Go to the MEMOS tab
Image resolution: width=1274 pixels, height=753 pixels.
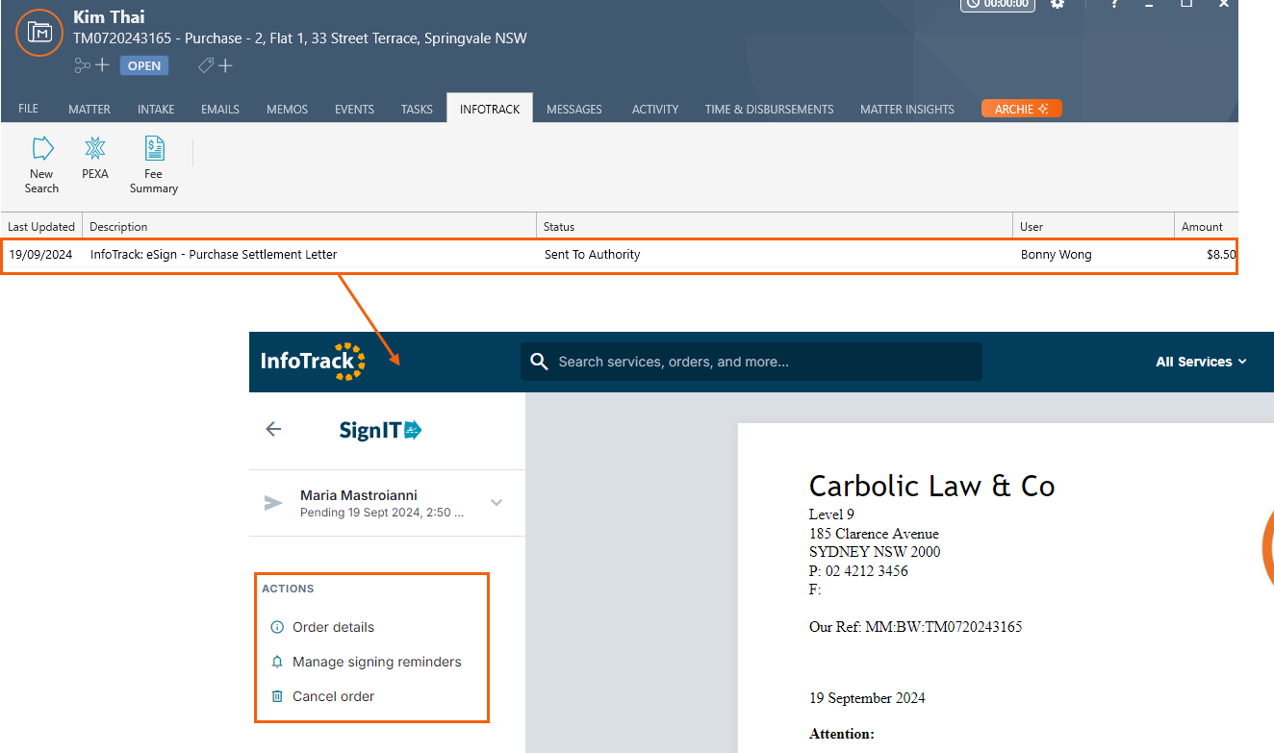pyautogui.click(x=288, y=109)
